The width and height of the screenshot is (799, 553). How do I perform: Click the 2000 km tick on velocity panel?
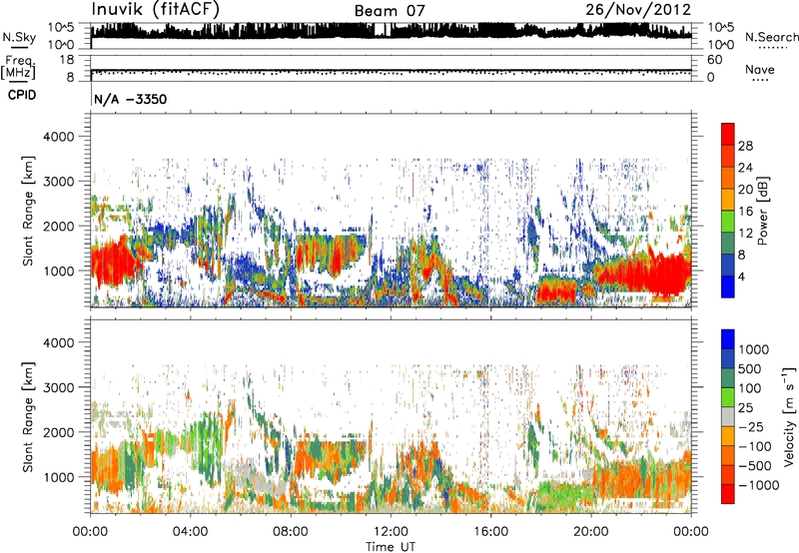pyautogui.click(x=59, y=432)
